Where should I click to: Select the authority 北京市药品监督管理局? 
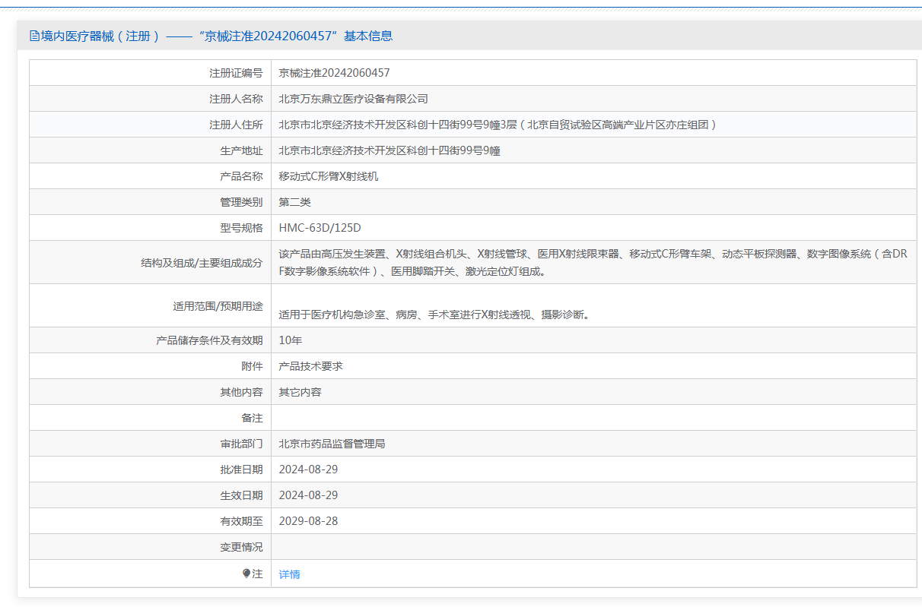click(332, 444)
